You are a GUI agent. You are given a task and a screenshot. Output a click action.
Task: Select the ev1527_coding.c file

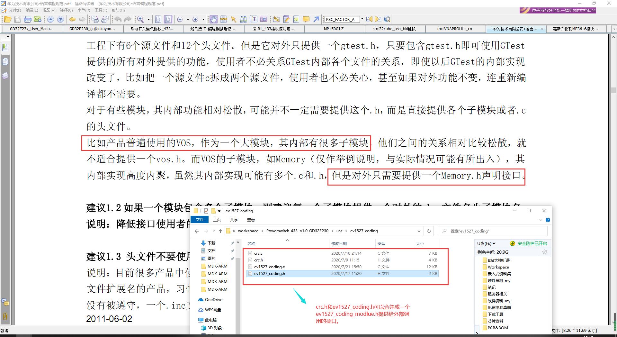pos(269,267)
